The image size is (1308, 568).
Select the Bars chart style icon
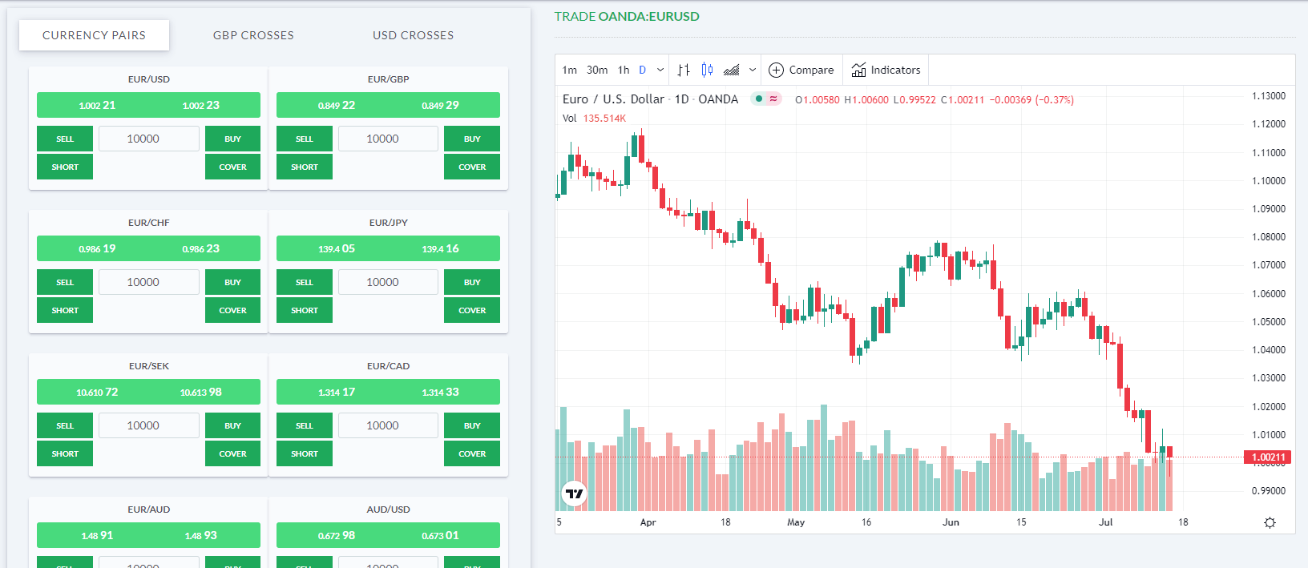click(683, 70)
